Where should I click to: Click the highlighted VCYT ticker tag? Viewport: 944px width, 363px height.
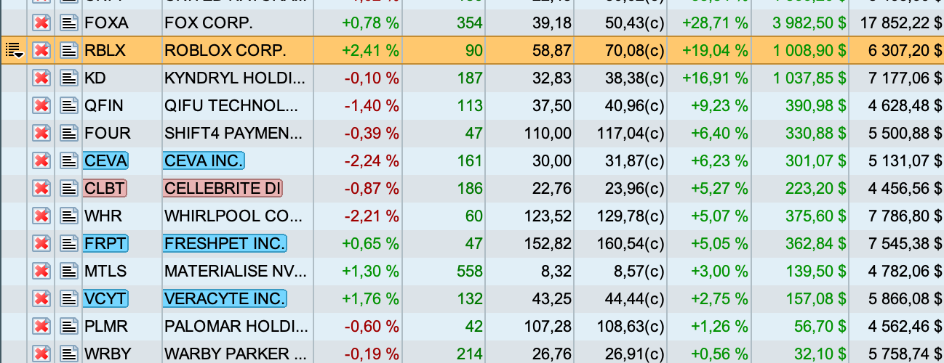105,299
